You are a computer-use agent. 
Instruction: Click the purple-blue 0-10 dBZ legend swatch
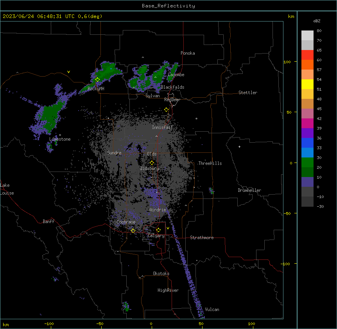(307, 182)
